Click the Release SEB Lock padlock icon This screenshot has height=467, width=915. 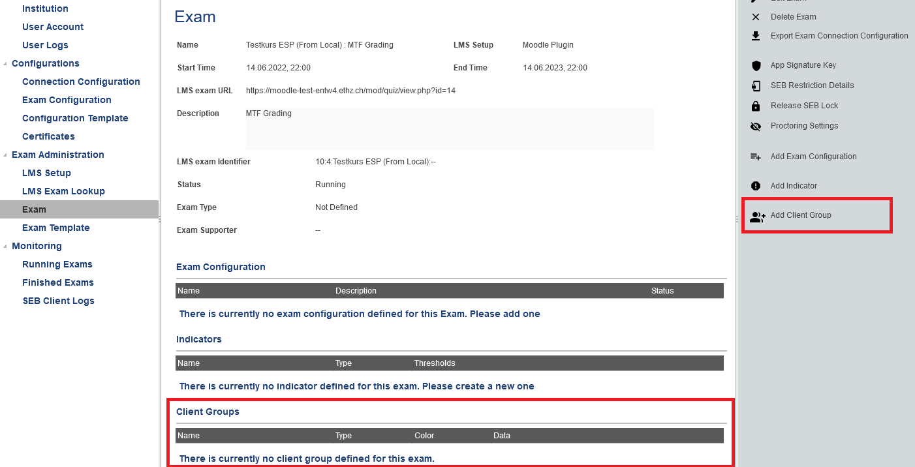(x=756, y=106)
